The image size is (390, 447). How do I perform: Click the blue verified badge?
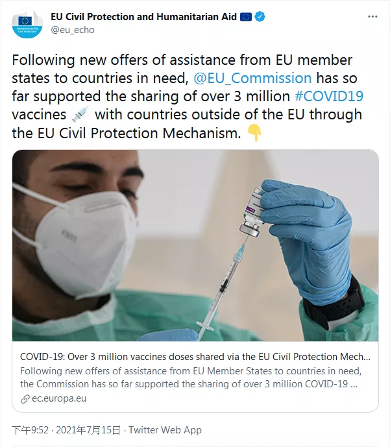(x=260, y=17)
